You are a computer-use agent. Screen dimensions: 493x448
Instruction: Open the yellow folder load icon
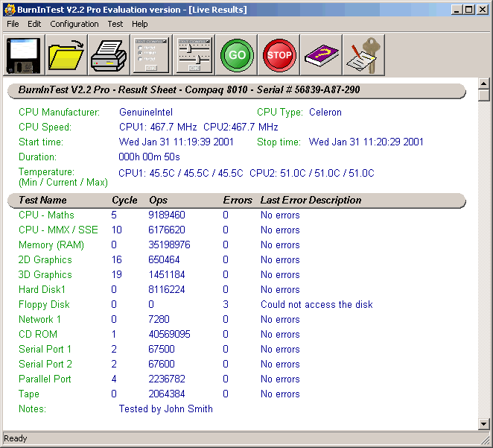point(66,55)
